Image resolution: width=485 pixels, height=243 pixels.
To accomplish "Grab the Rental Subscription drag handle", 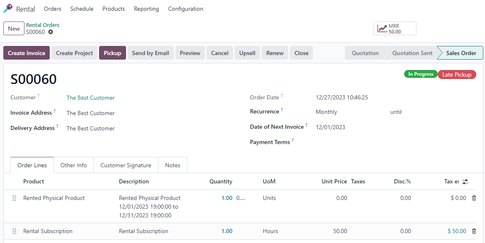I will point(14,231).
